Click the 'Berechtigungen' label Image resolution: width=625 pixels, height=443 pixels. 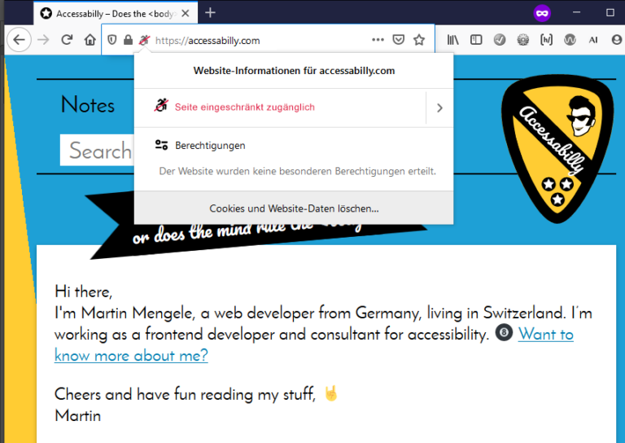pos(210,146)
